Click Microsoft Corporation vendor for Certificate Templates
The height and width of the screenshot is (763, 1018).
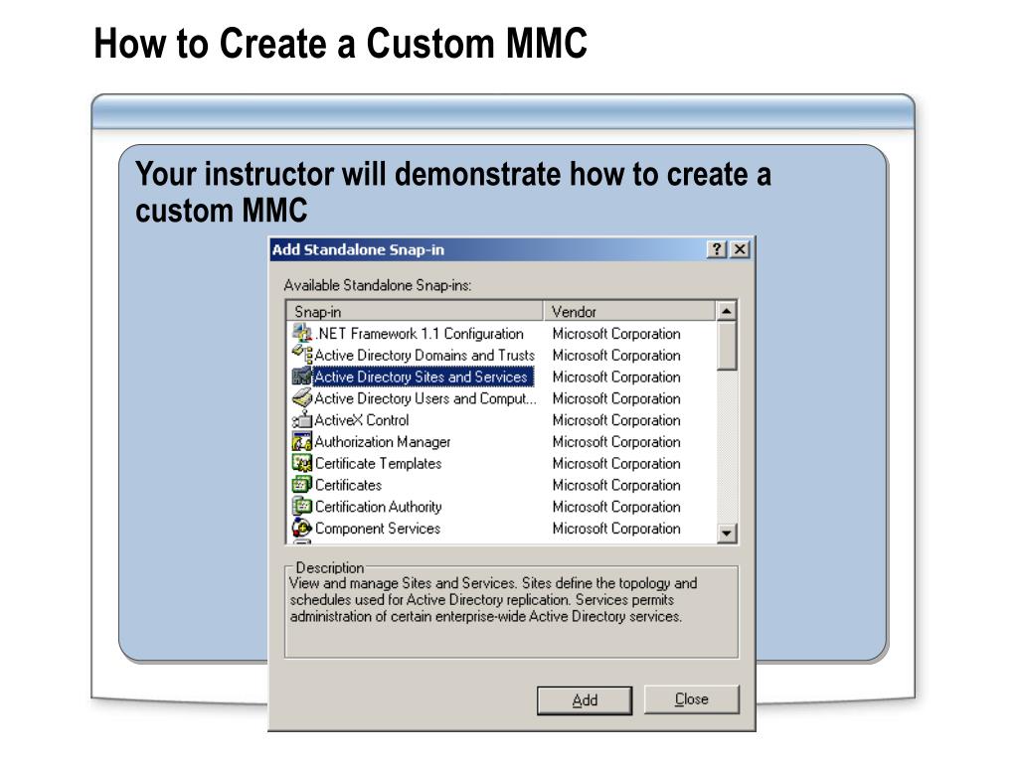coord(616,463)
